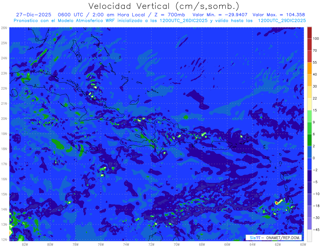The height and width of the screenshot is (248, 322).
Task: Click the colorbar label '70'
Action: point(315,51)
